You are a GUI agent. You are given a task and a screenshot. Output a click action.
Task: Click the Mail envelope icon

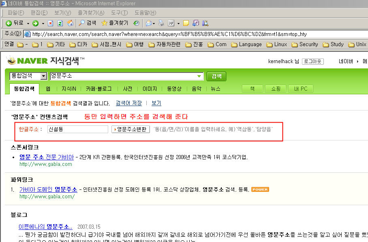tap(149, 23)
